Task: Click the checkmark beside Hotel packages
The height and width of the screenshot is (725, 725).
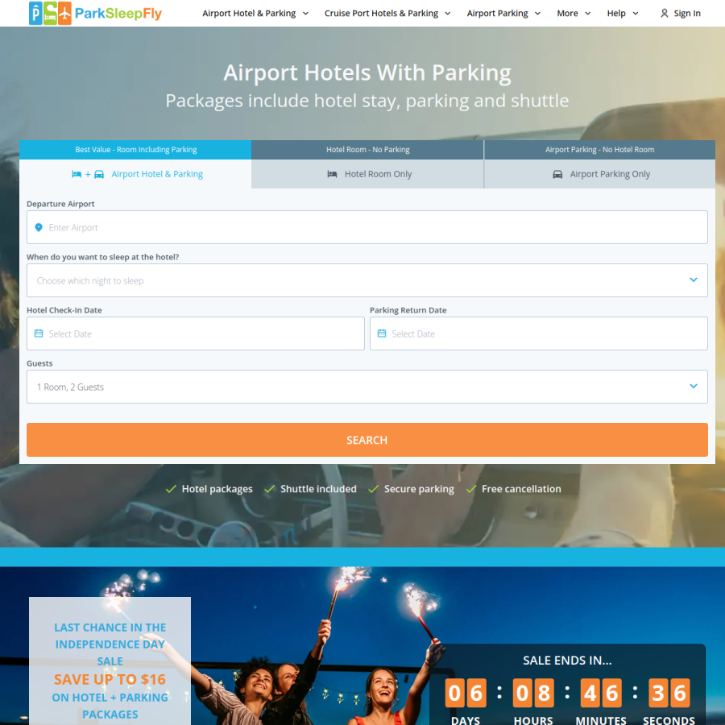Action: click(x=171, y=489)
